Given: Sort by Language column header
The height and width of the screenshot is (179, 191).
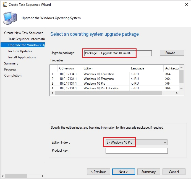Looking at the screenshot, I should coord(146,68).
